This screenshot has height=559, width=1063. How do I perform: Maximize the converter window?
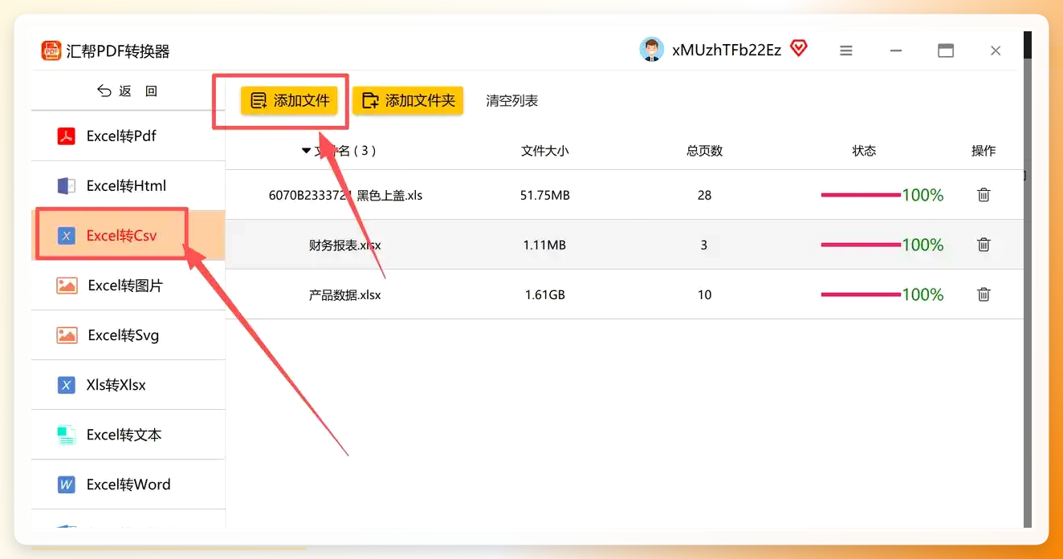(x=946, y=51)
